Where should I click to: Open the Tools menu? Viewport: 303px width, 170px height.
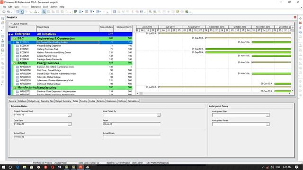[45, 7]
